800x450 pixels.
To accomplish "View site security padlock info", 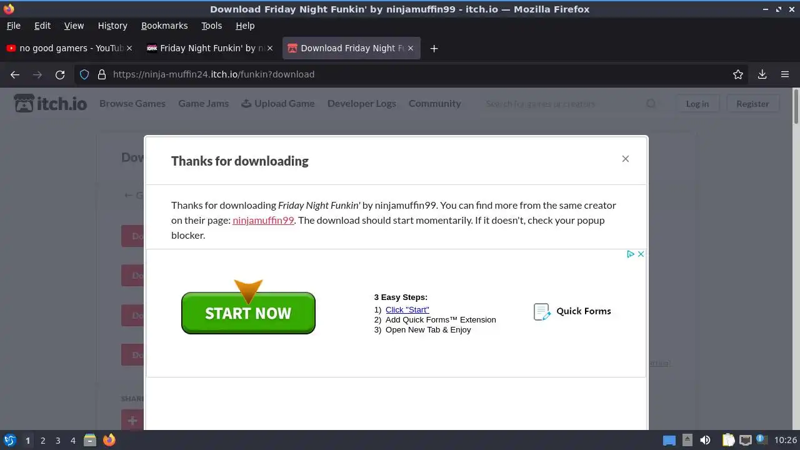I will (102, 74).
